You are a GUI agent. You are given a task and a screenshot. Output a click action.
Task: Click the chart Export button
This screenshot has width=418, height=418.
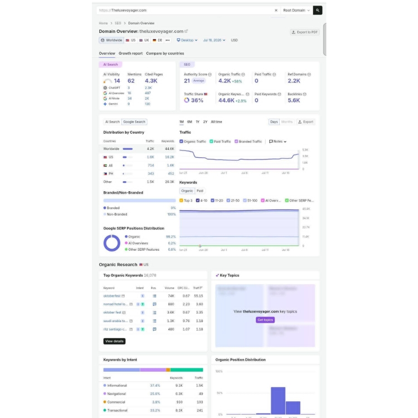point(305,122)
